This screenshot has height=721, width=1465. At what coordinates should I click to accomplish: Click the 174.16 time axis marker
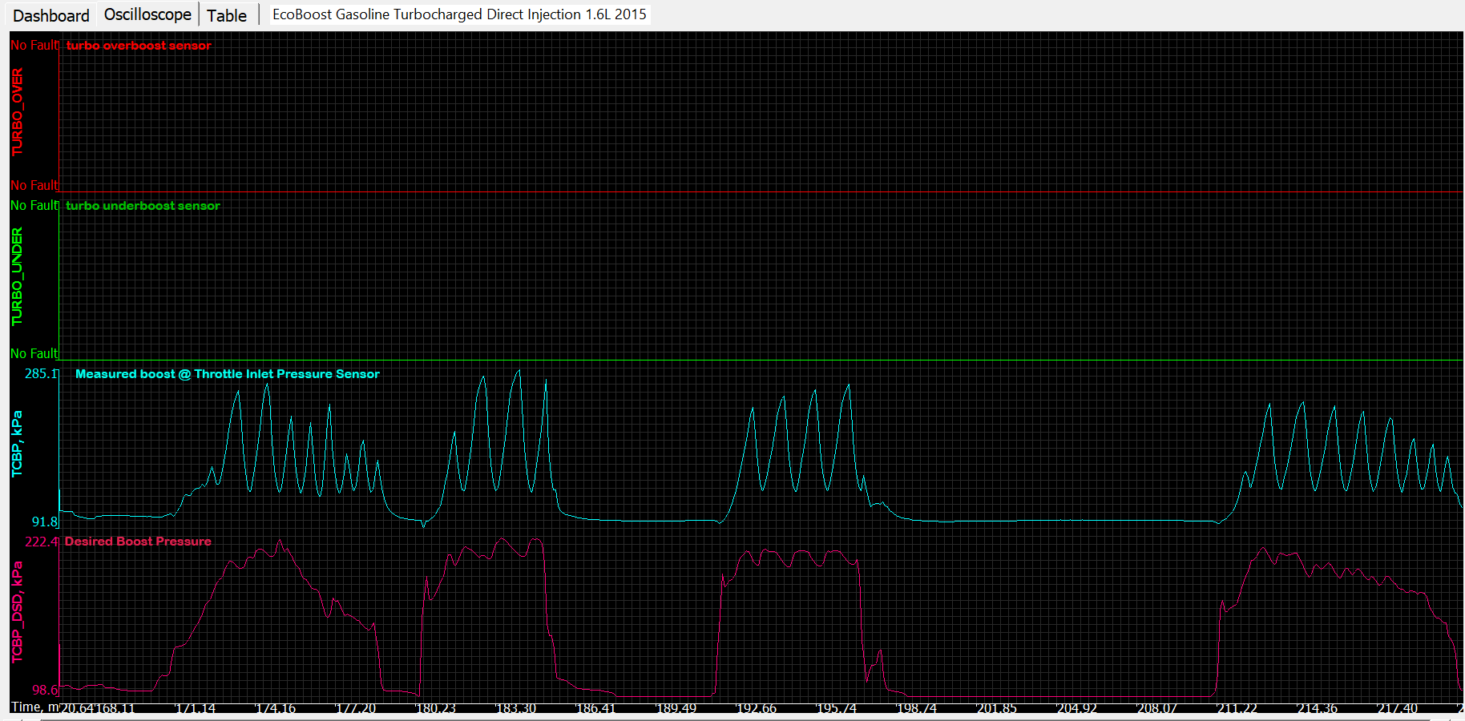276,708
